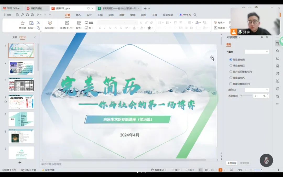Click the zoom slider in status bar
283x177 pixels.
pyautogui.click(x=261, y=170)
